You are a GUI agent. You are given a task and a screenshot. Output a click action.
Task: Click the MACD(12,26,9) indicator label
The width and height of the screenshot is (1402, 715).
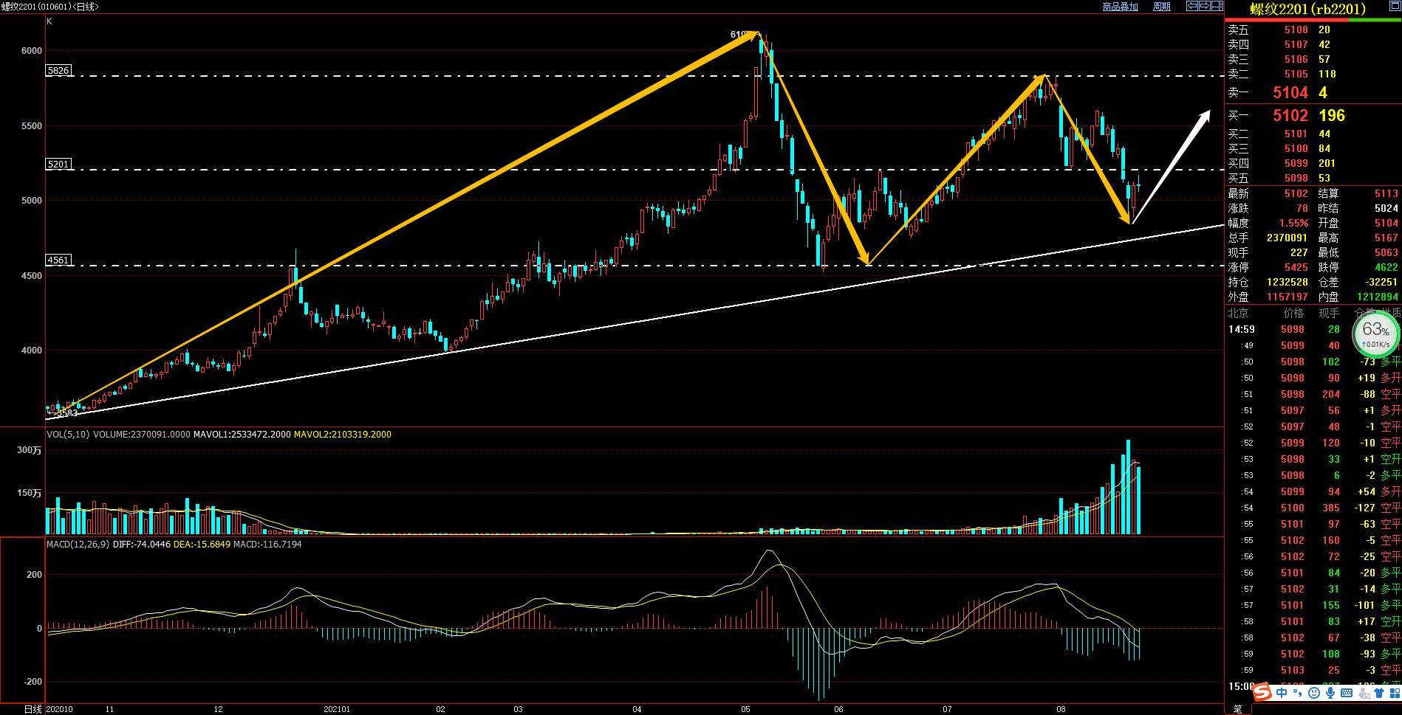(78, 545)
